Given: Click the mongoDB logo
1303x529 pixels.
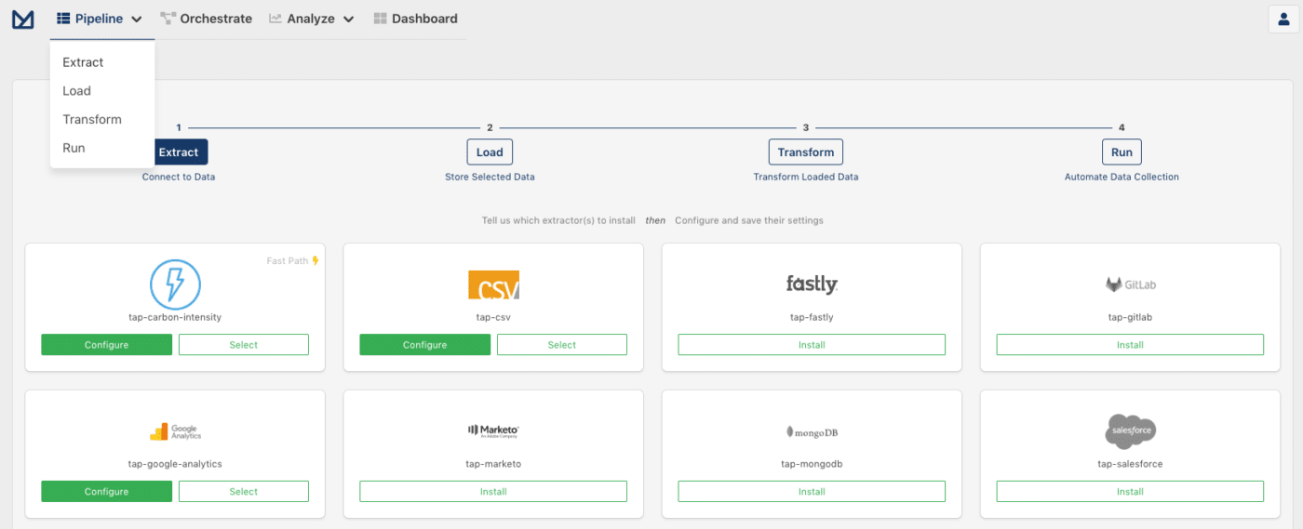Looking at the screenshot, I should pyautogui.click(x=812, y=431).
